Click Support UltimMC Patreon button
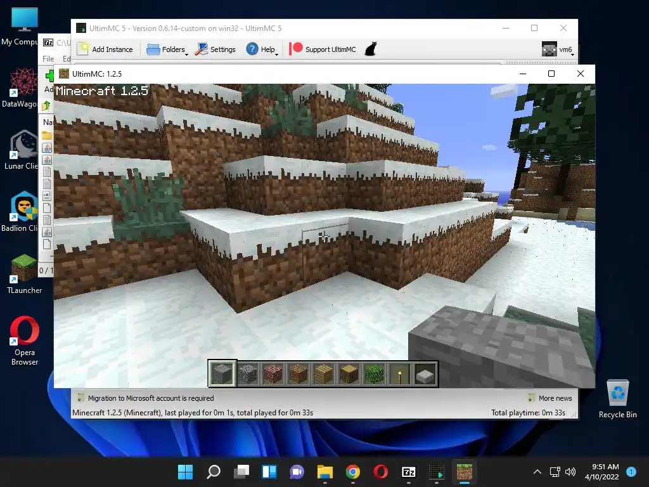Image resolution: width=649 pixels, height=487 pixels. (x=323, y=49)
